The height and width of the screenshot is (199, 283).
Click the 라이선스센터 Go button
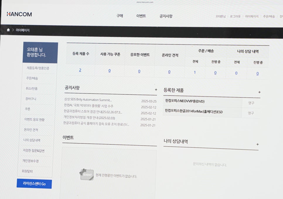[34, 184]
